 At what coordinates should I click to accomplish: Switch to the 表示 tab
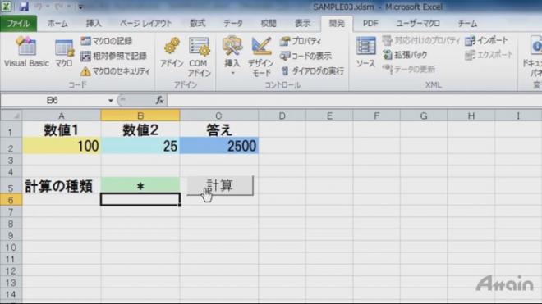(x=302, y=24)
